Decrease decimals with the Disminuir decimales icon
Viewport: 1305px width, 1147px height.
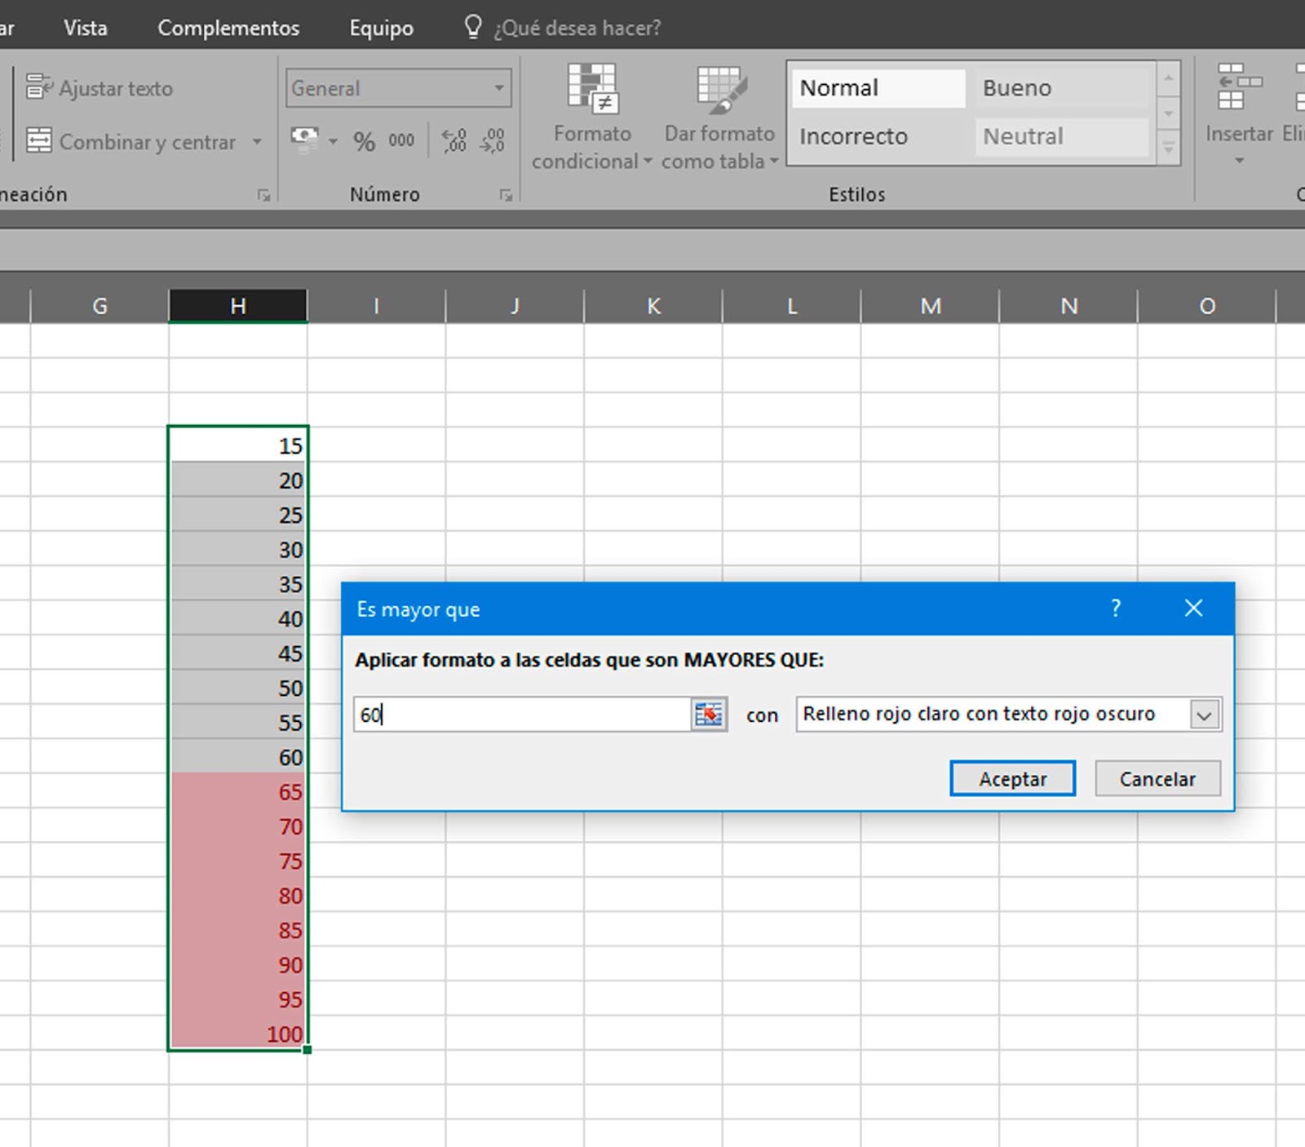490,139
